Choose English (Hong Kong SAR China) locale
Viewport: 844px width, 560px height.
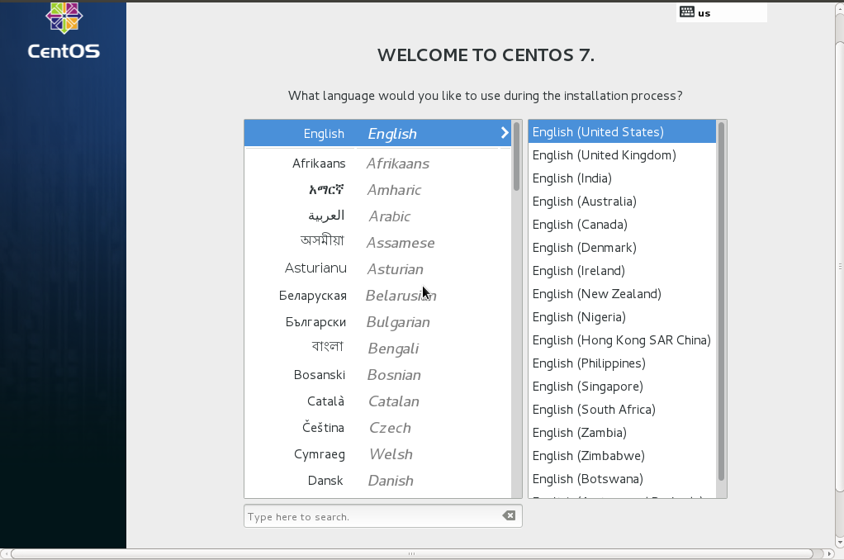621,339
